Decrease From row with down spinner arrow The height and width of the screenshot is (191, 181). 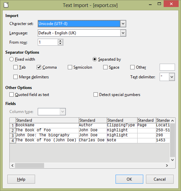coord(60,43)
